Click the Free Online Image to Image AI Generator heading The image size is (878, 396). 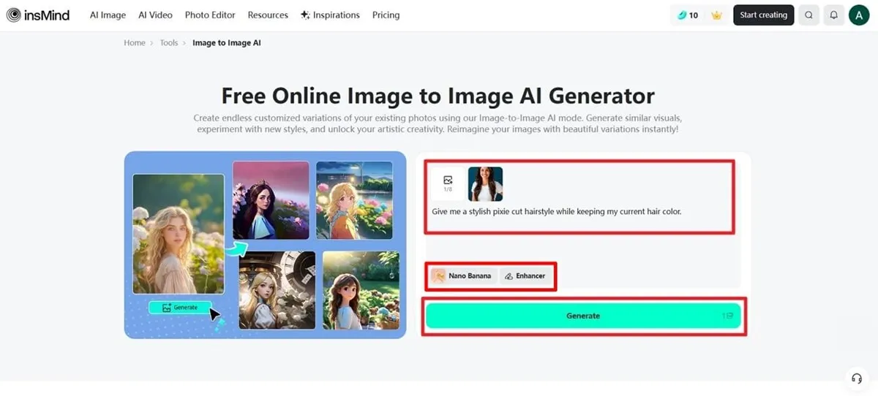[x=438, y=96]
